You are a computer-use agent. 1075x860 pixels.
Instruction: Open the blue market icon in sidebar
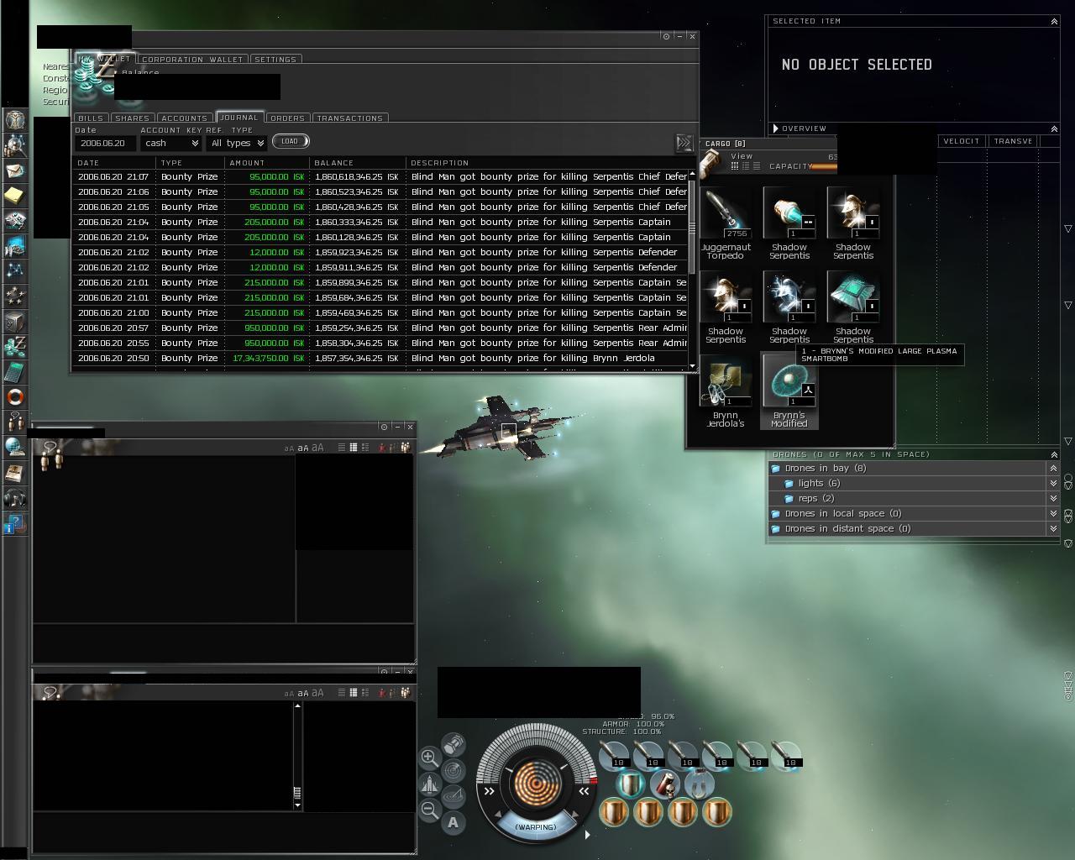(15, 246)
